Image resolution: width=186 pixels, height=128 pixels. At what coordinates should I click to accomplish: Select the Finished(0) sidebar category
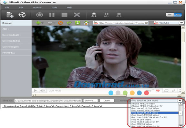pyautogui.click(x=16, y=53)
